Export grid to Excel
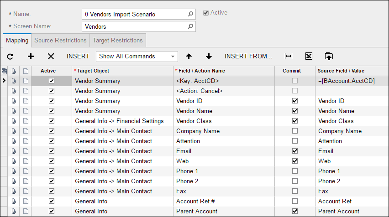This screenshot has width=389, height=217. (309, 56)
